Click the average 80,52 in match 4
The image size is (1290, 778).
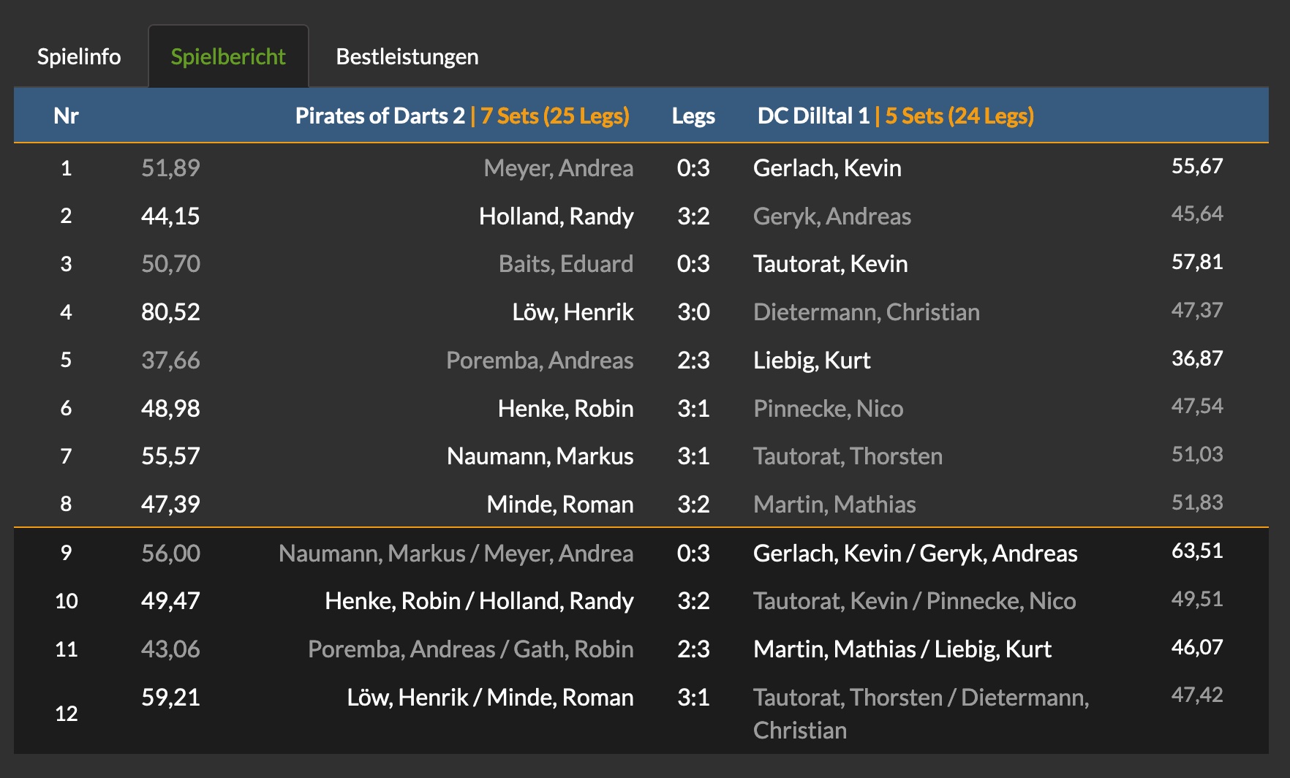click(170, 312)
